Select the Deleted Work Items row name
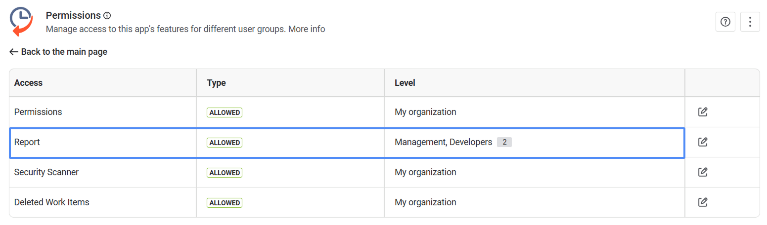767x225 pixels. (x=51, y=202)
